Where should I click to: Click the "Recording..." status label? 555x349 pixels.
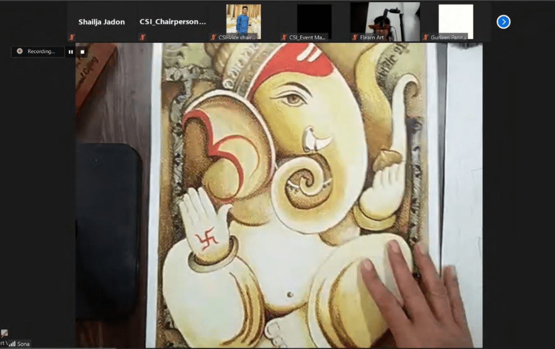(41, 51)
